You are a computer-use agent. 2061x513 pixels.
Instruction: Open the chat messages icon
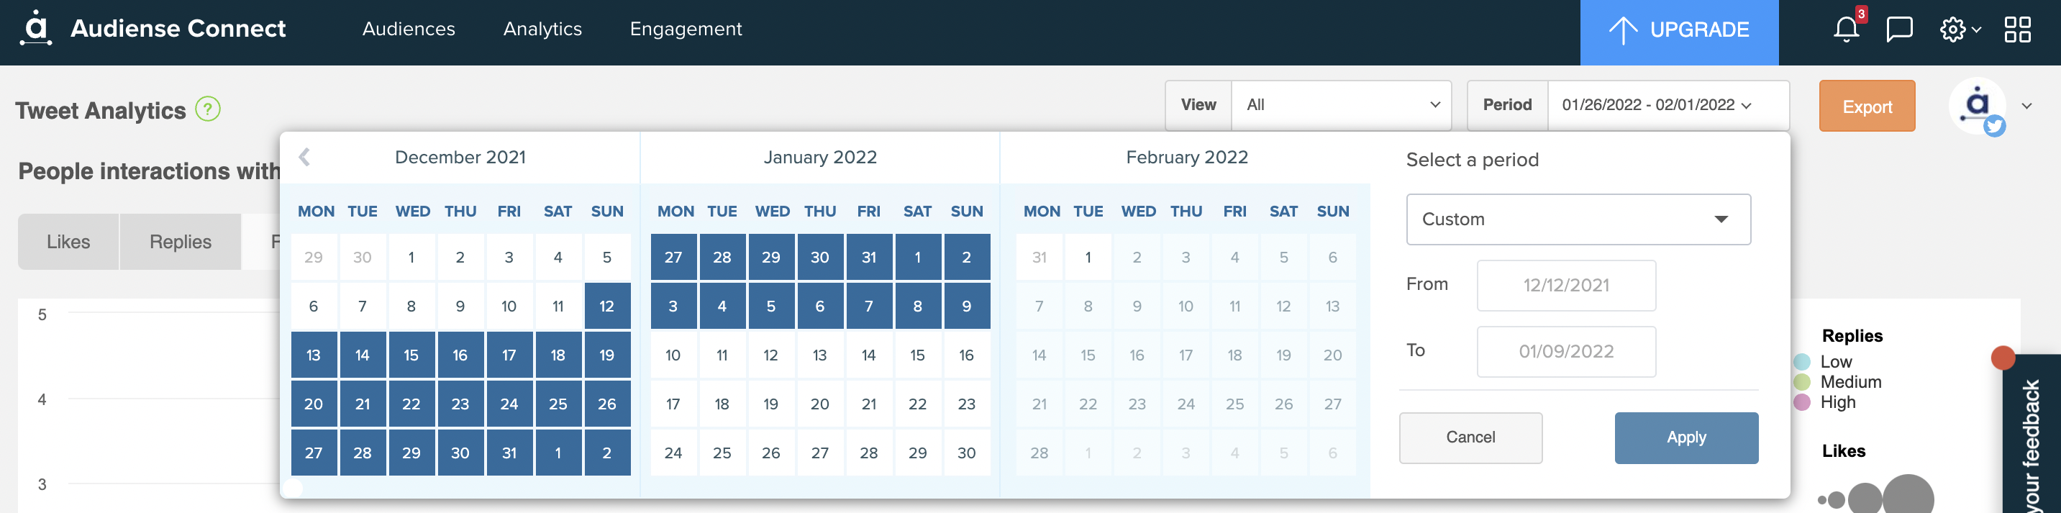click(1898, 29)
